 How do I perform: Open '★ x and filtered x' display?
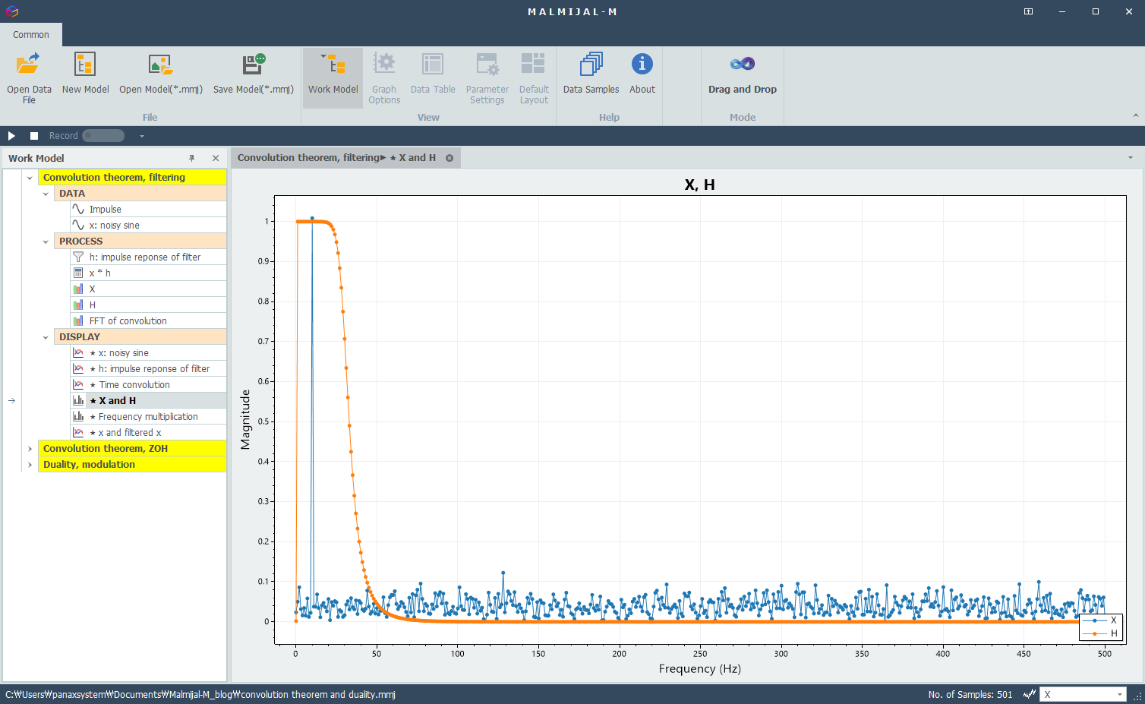click(148, 433)
